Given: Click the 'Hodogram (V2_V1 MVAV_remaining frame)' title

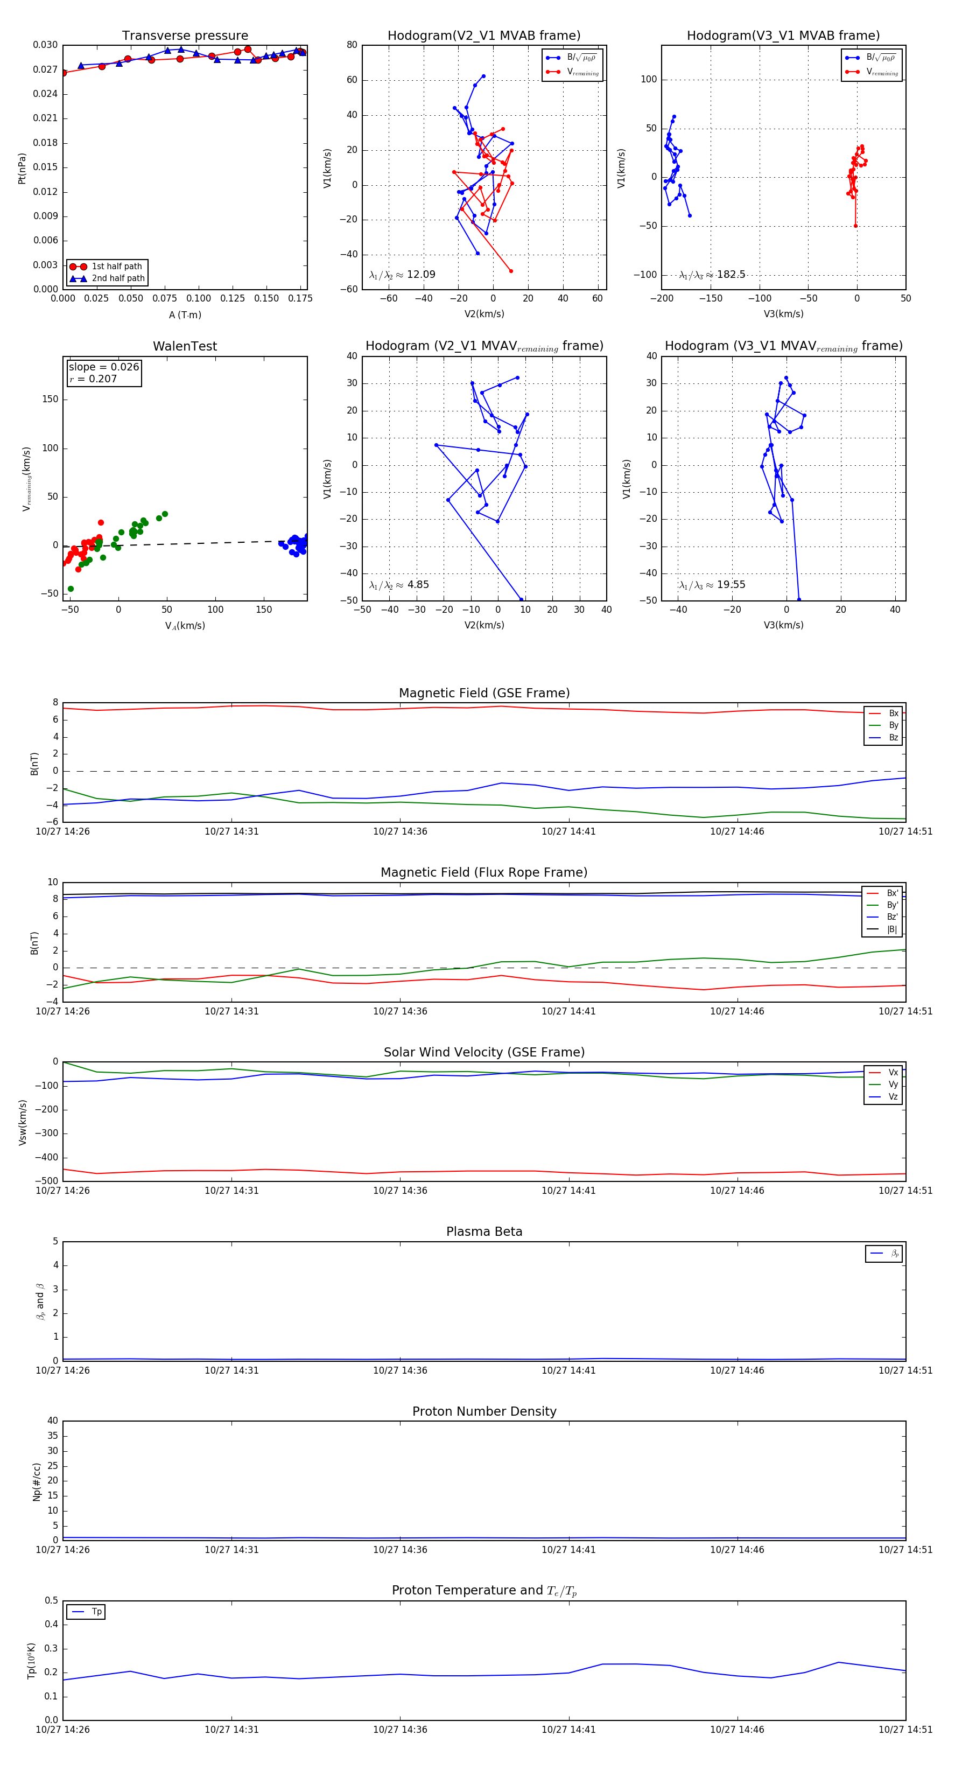Looking at the screenshot, I should tap(484, 346).
